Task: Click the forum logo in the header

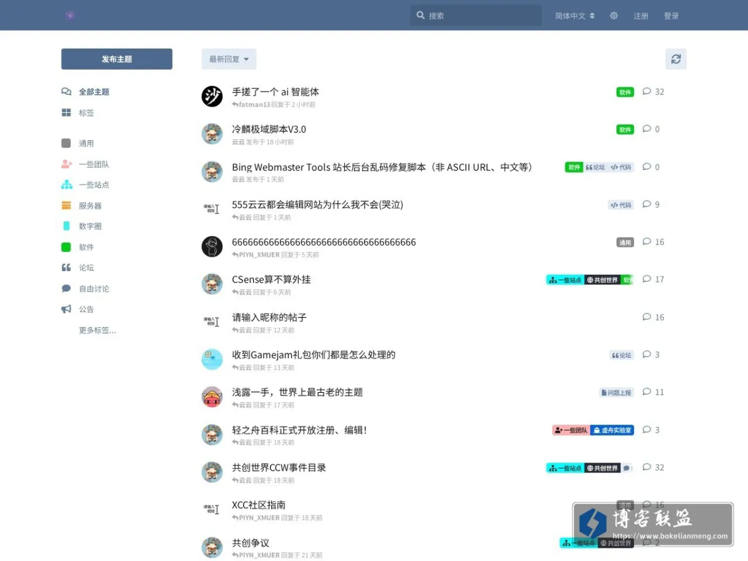Action: (x=70, y=16)
